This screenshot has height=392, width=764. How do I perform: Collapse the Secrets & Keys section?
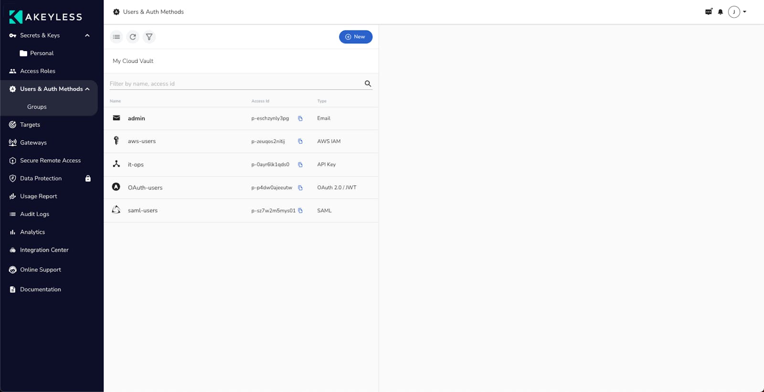coord(87,36)
